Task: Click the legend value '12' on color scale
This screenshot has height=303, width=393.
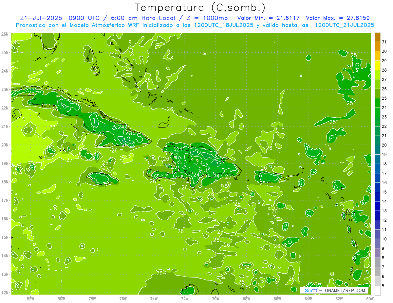Action: (384, 220)
